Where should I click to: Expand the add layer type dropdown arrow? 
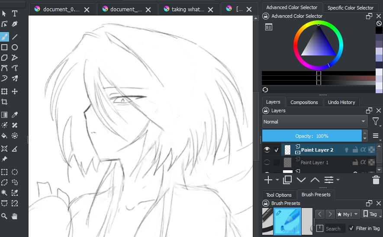pyautogui.click(x=277, y=180)
